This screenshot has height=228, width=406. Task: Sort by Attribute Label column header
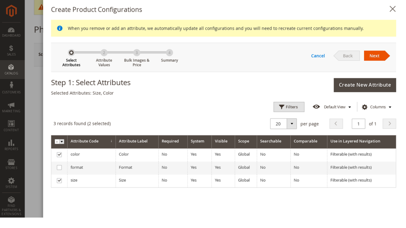tap(133, 141)
